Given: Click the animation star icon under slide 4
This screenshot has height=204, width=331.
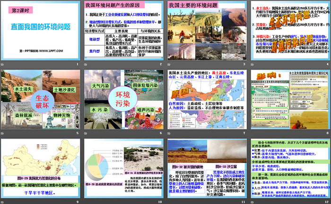Looking at the screenshot, I should click(x=252, y=64).
